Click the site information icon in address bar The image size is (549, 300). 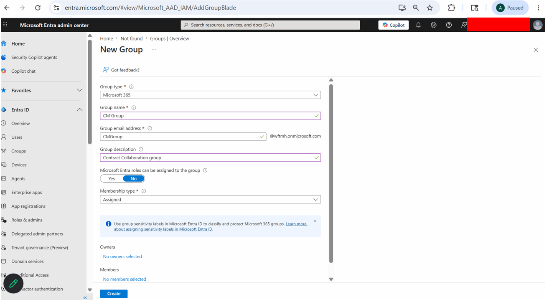[56, 8]
